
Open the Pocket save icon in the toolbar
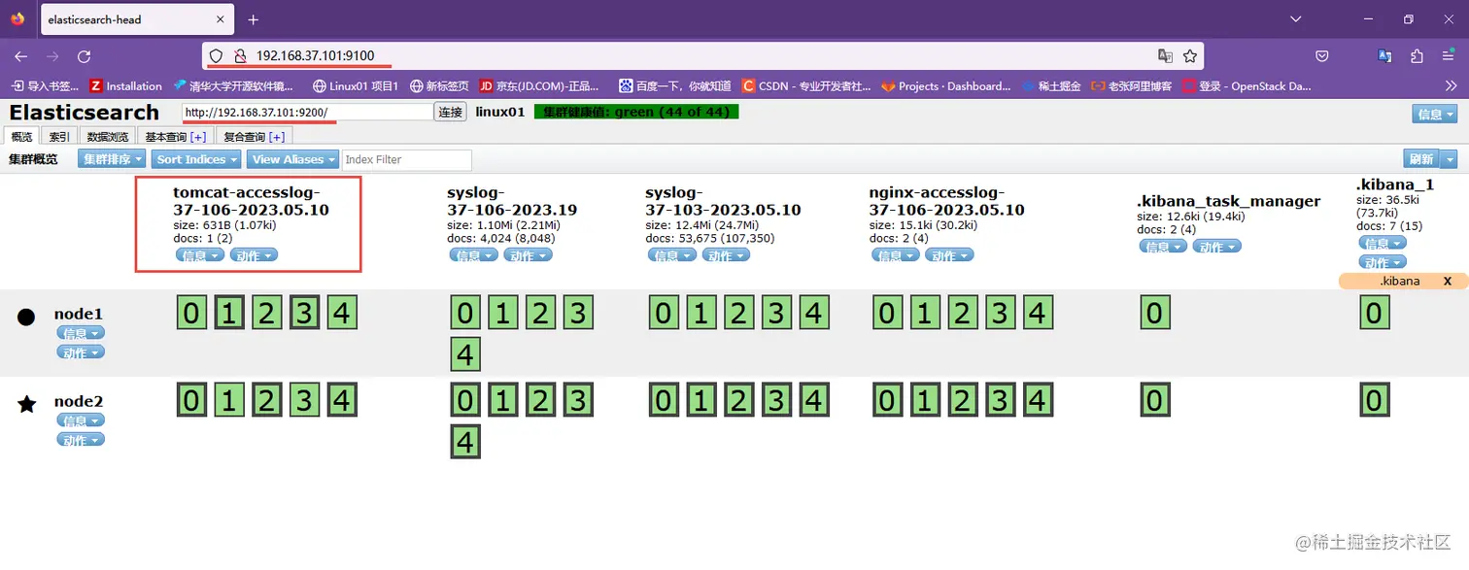(x=1322, y=56)
